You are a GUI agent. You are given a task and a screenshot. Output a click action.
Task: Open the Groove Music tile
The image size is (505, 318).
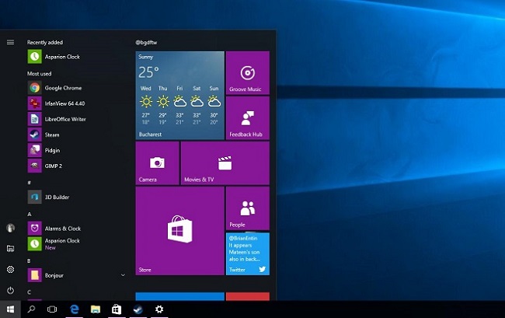(x=248, y=73)
